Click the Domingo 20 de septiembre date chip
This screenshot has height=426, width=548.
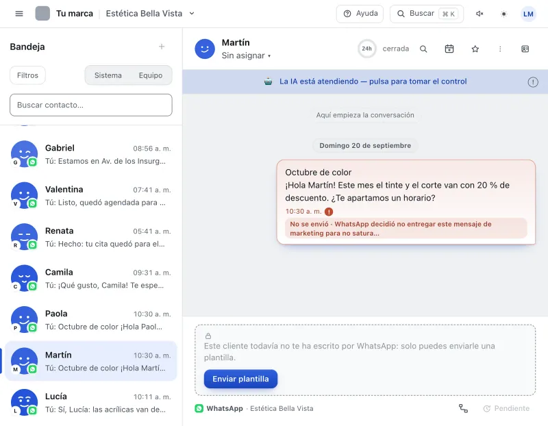[365, 145]
